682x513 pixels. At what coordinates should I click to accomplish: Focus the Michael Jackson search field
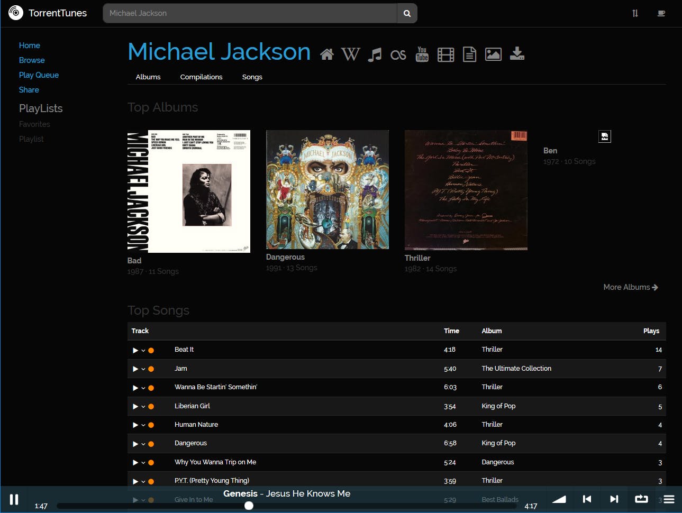tap(250, 13)
